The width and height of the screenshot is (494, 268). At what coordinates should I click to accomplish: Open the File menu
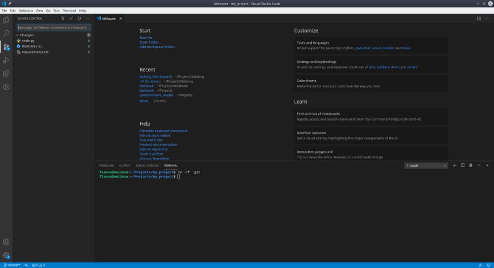[x=4, y=10]
